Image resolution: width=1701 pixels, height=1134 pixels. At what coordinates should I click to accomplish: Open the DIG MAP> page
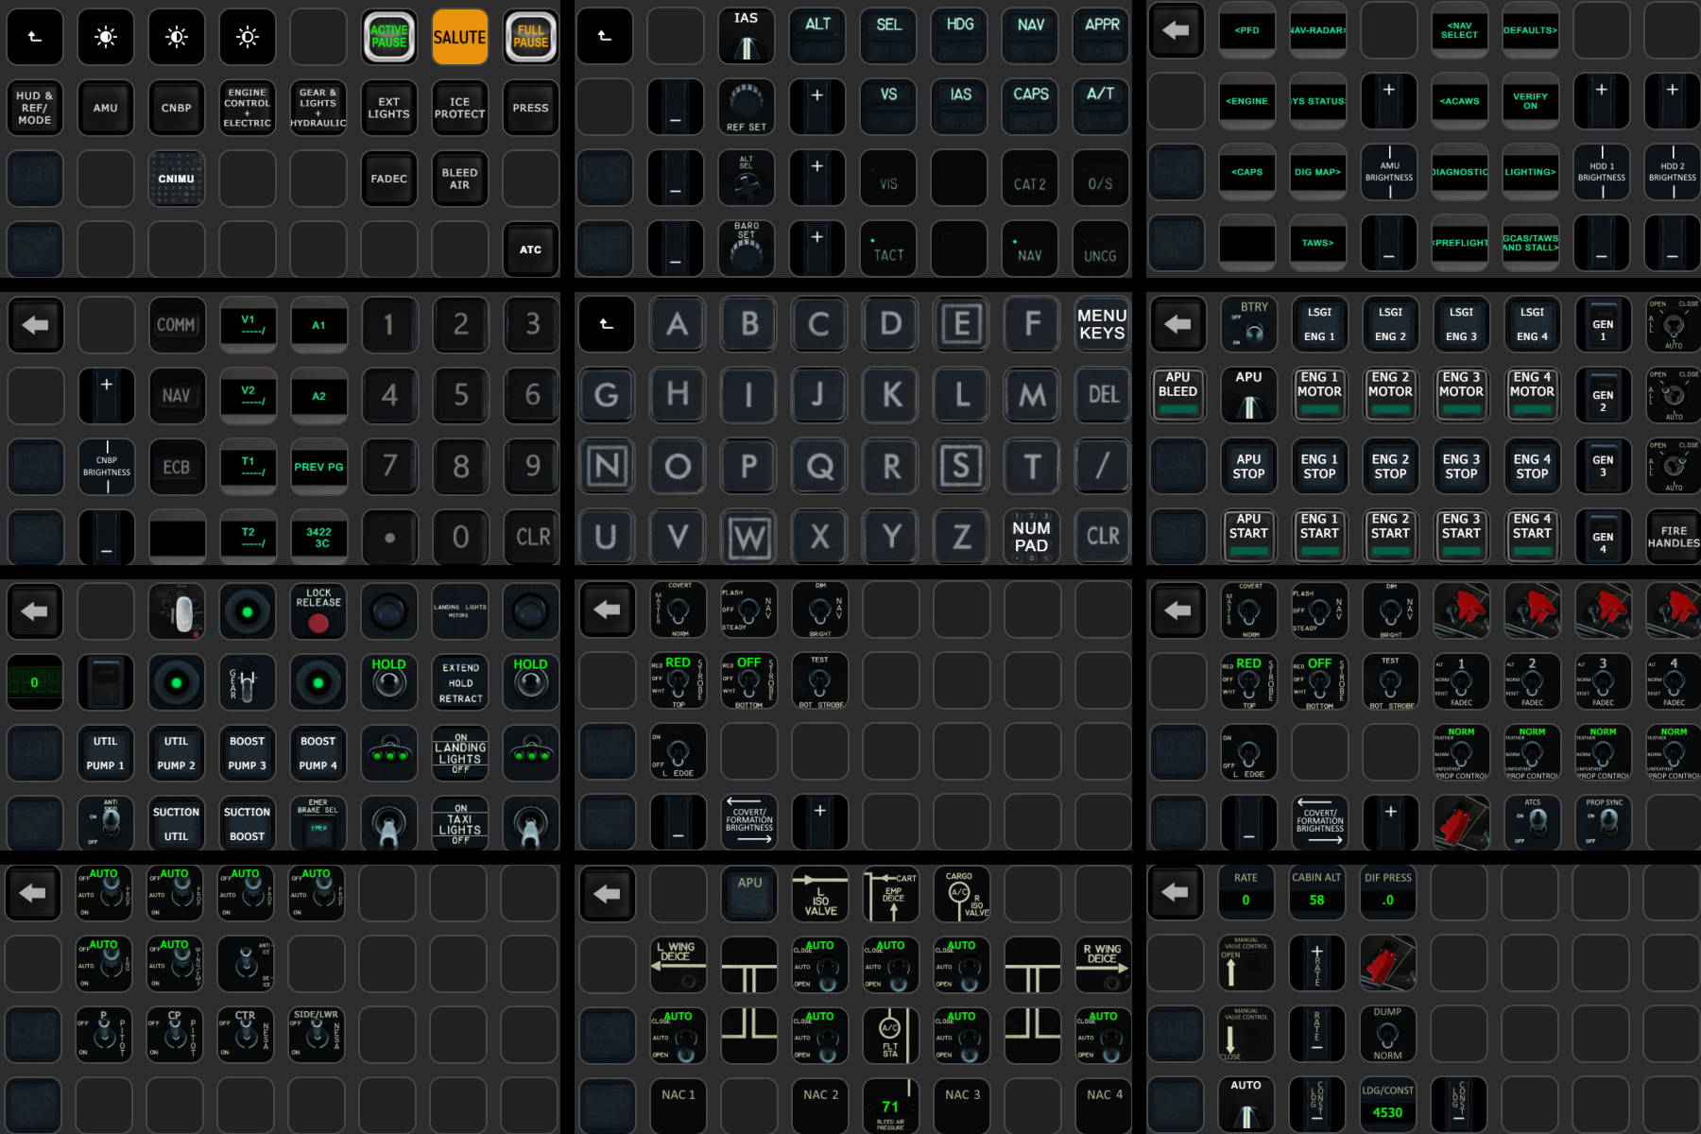tap(1317, 172)
